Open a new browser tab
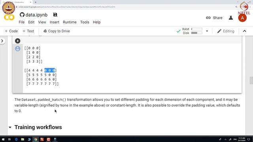 (36, 2)
